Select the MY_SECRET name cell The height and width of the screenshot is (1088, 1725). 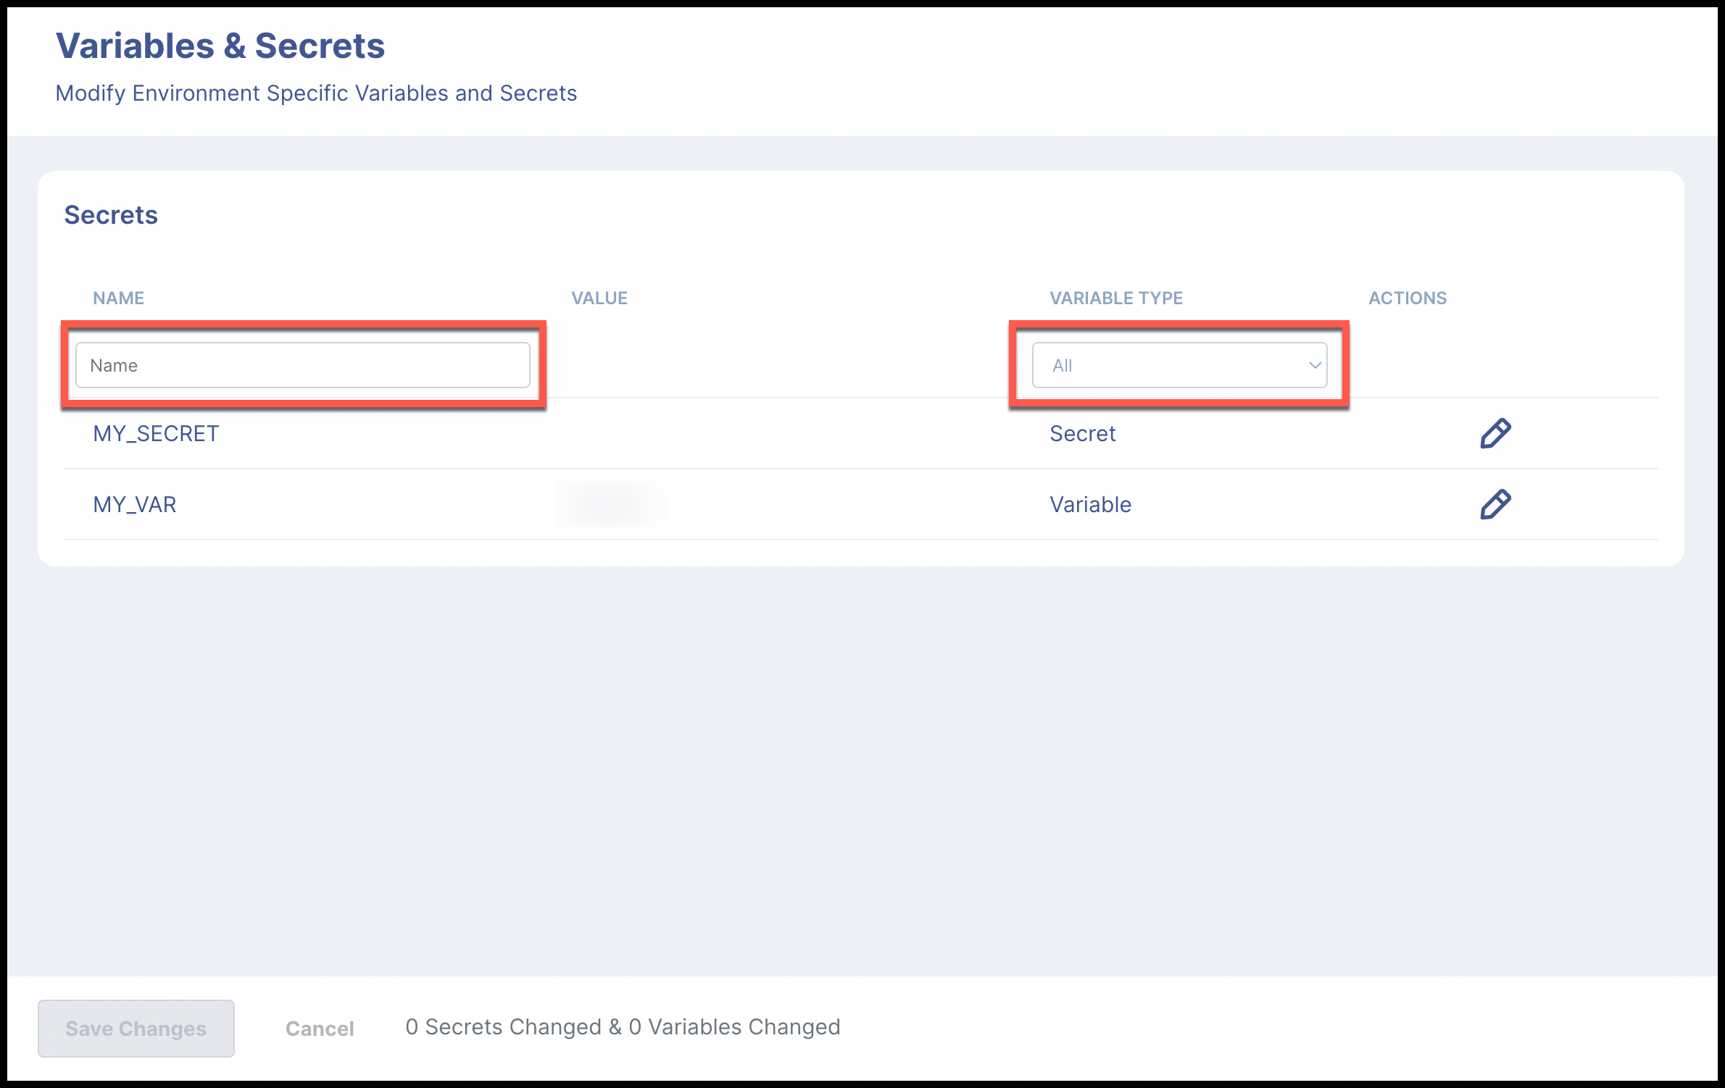pos(156,433)
